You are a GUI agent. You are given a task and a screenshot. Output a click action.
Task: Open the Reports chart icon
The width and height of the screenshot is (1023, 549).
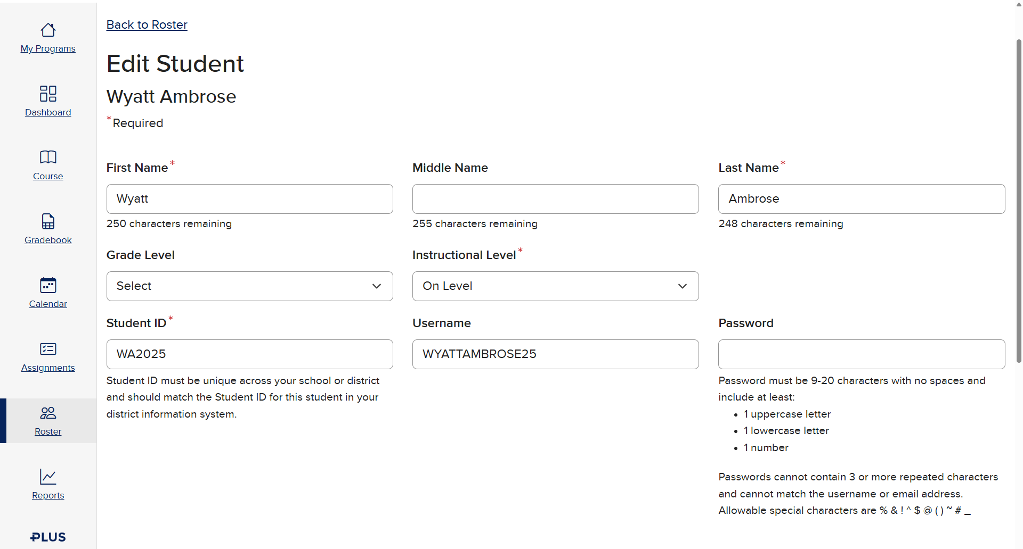48,477
